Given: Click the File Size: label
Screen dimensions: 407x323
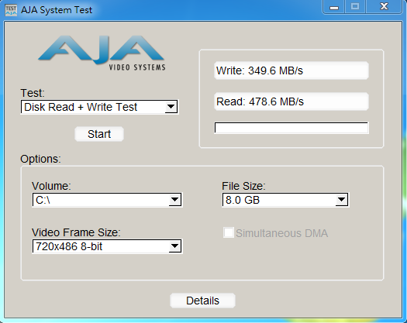Looking at the screenshot, I should point(243,186).
